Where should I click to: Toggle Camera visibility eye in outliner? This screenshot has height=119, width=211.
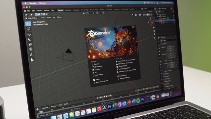coord(174,18)
